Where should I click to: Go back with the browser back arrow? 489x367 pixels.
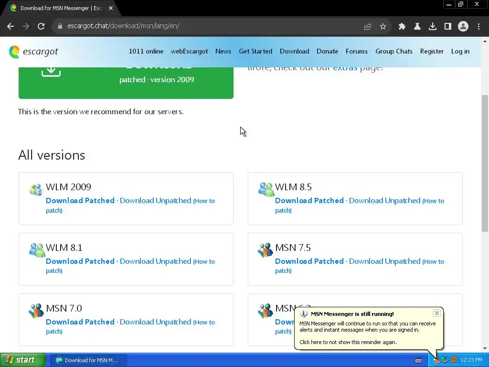click(11, 26)
